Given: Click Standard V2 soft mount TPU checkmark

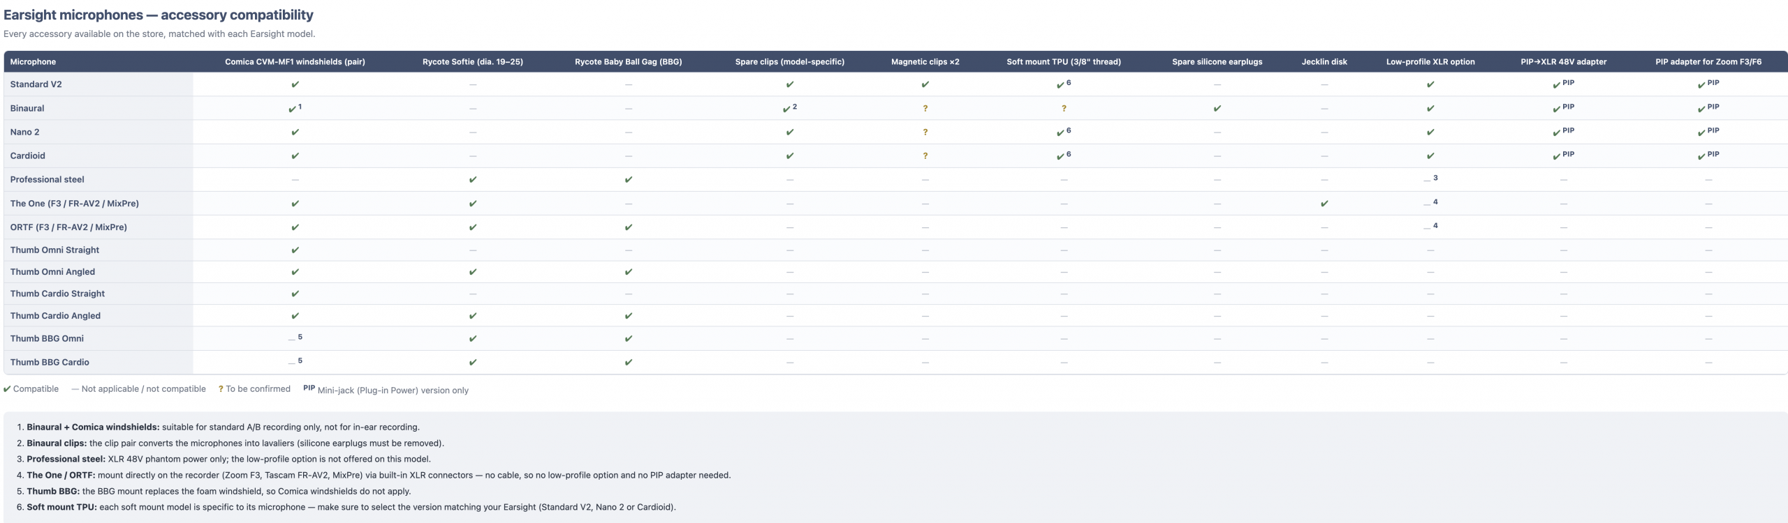Looking at the screenshot, I should pyautogui.click(x=1060, y=85).
